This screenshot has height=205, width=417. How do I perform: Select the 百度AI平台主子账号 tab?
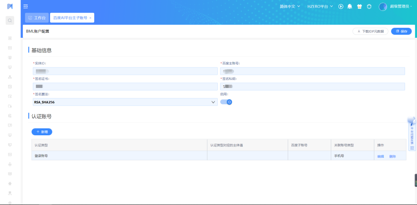tap(70, 18)
